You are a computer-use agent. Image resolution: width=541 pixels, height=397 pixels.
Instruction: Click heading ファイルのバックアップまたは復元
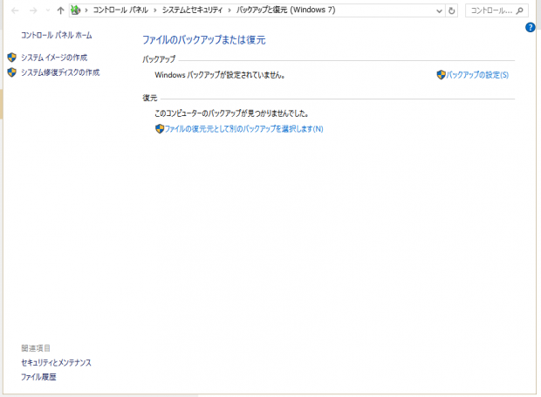[204, 40]
